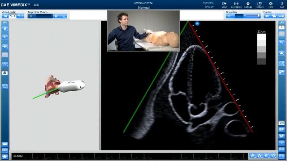287x161 pixels.
Task: Open the sector triangle US tool
Action: (x=282, y=53)
